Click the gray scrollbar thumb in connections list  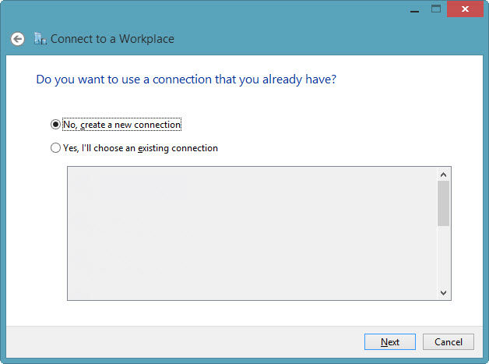(x=444, y=203)
